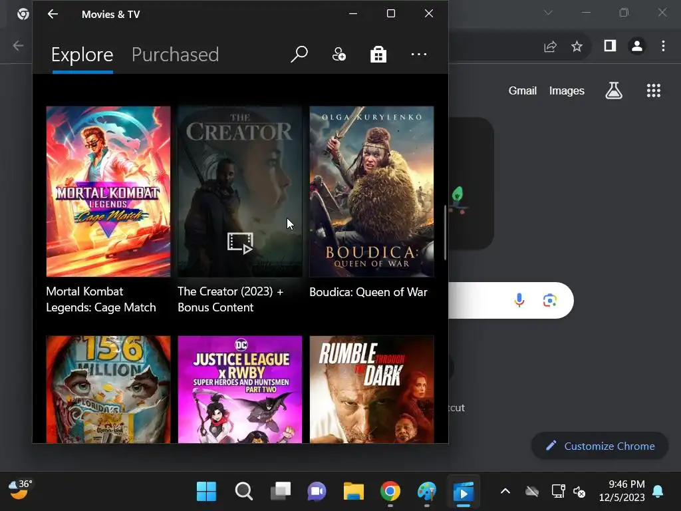Open the Images link in Chrome
This screenshot has width=681, height=511.
[567, 90]
